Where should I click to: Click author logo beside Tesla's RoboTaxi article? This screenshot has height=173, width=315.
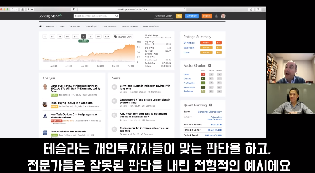pyautogui.click(x=45, y=133)
